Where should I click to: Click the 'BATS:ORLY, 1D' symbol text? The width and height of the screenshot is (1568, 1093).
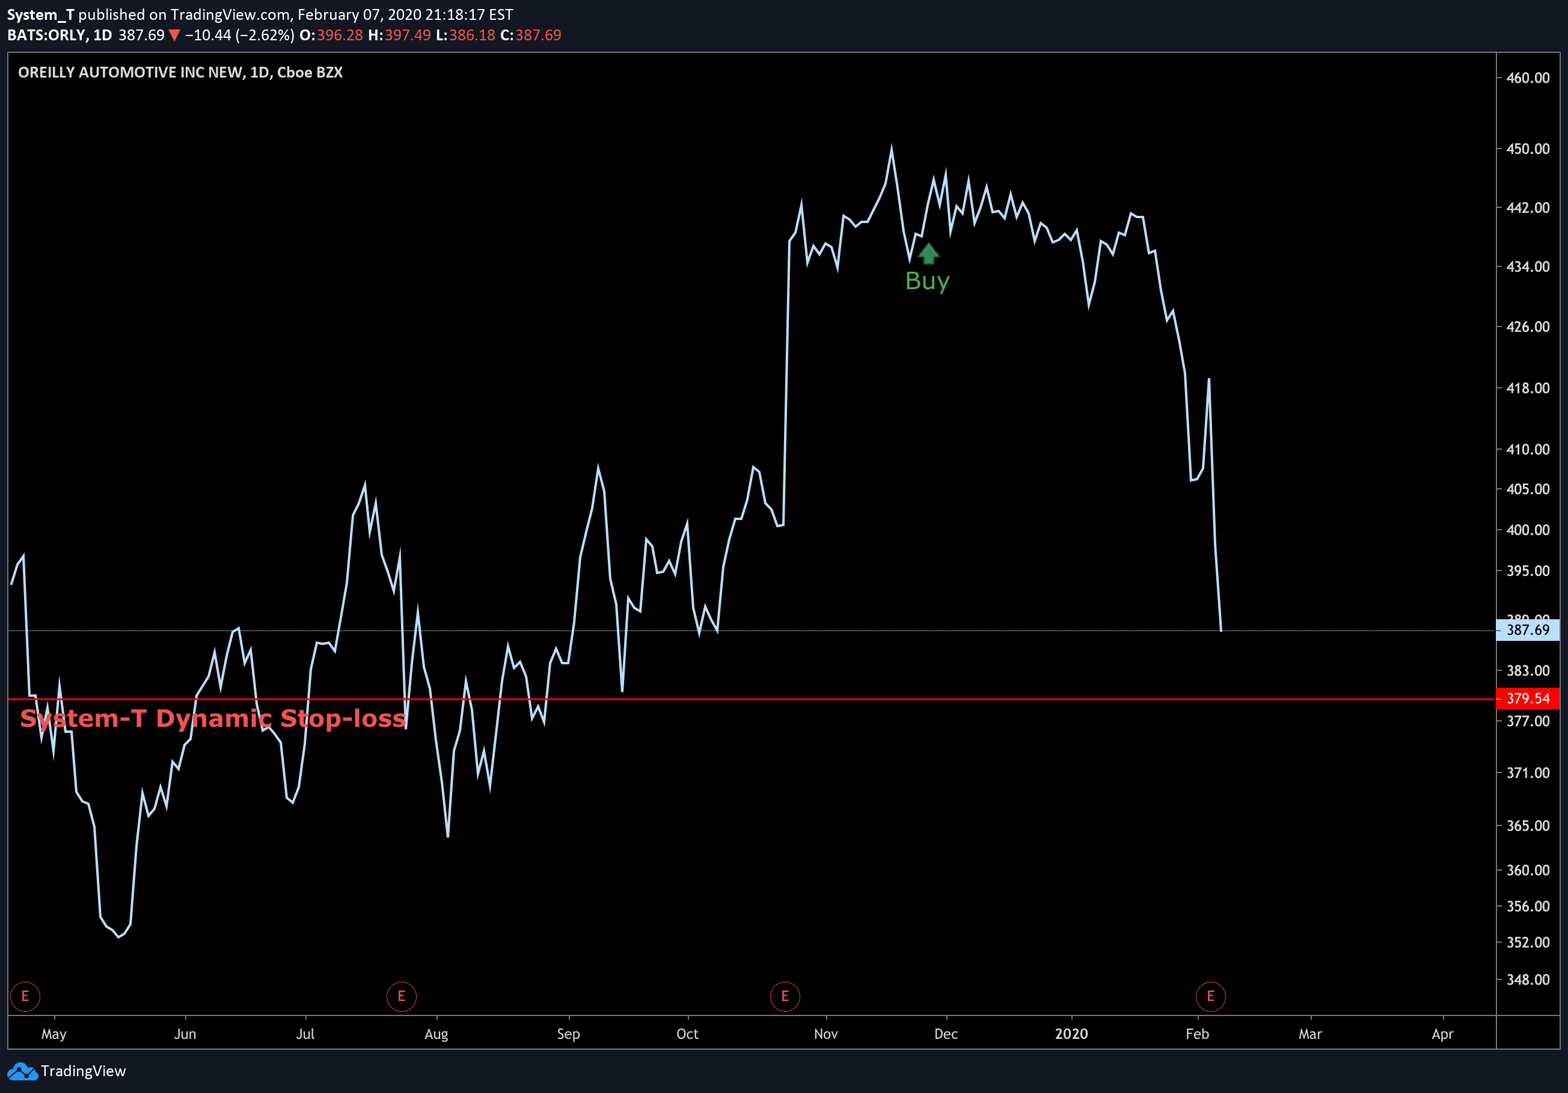pos(60,35)
